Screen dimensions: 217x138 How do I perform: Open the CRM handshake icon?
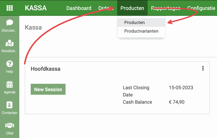point(10,125)
